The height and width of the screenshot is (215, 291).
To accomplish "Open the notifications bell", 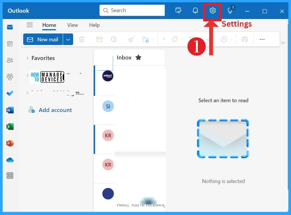I will click(195, 11).
